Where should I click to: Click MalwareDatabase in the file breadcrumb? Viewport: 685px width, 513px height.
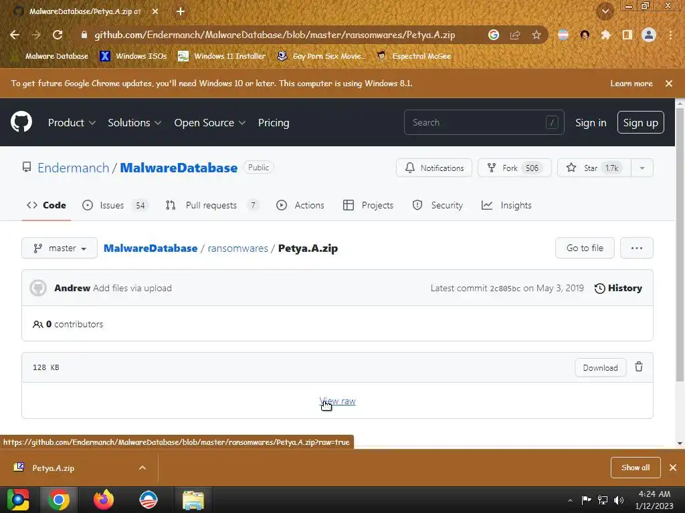(151, 248)
